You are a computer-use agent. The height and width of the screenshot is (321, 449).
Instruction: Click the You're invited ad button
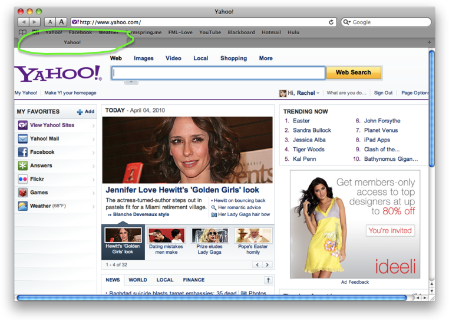tap(390, 230)
